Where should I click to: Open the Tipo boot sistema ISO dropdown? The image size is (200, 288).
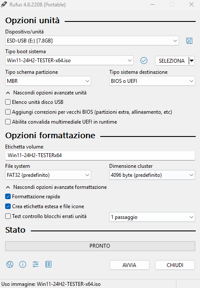(69, 61)
